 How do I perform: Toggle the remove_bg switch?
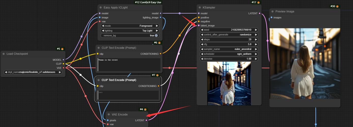click(156, 36)
